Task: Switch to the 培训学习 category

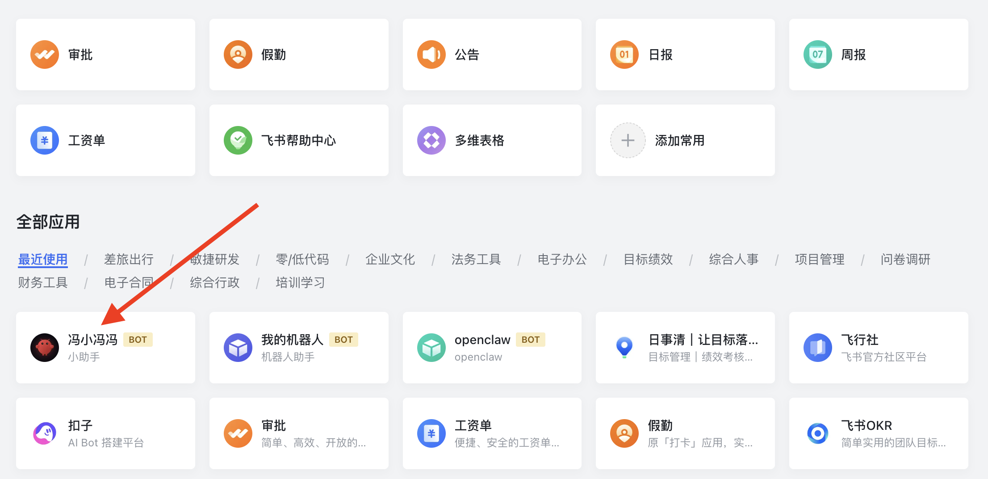Action: (x=300, y=282)
